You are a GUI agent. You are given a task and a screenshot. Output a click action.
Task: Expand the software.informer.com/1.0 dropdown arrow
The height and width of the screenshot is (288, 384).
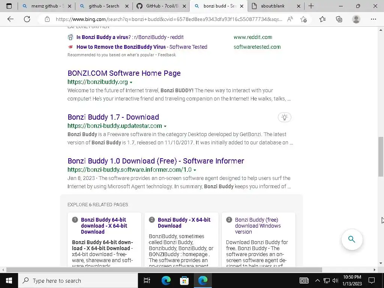click(195, 170)
